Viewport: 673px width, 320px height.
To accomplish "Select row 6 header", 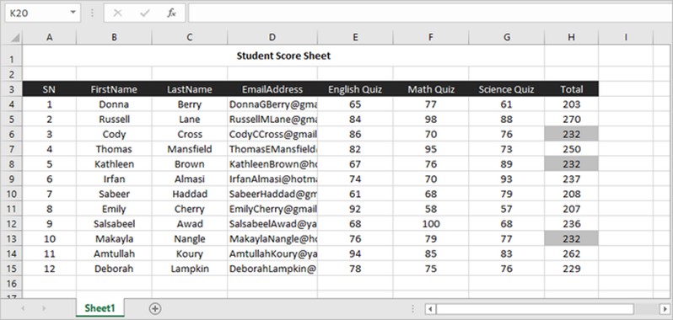I will [12, 135].
